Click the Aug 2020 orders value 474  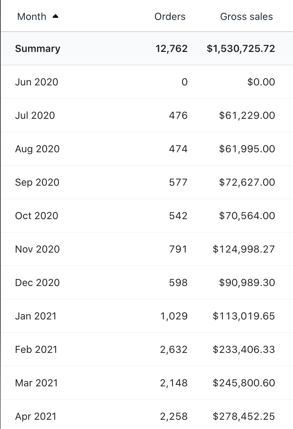click(x=178, y=149)
